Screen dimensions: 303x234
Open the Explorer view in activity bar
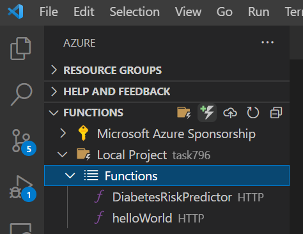point(20,49)
